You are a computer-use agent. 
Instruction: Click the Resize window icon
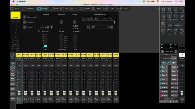tap(182, 9)
